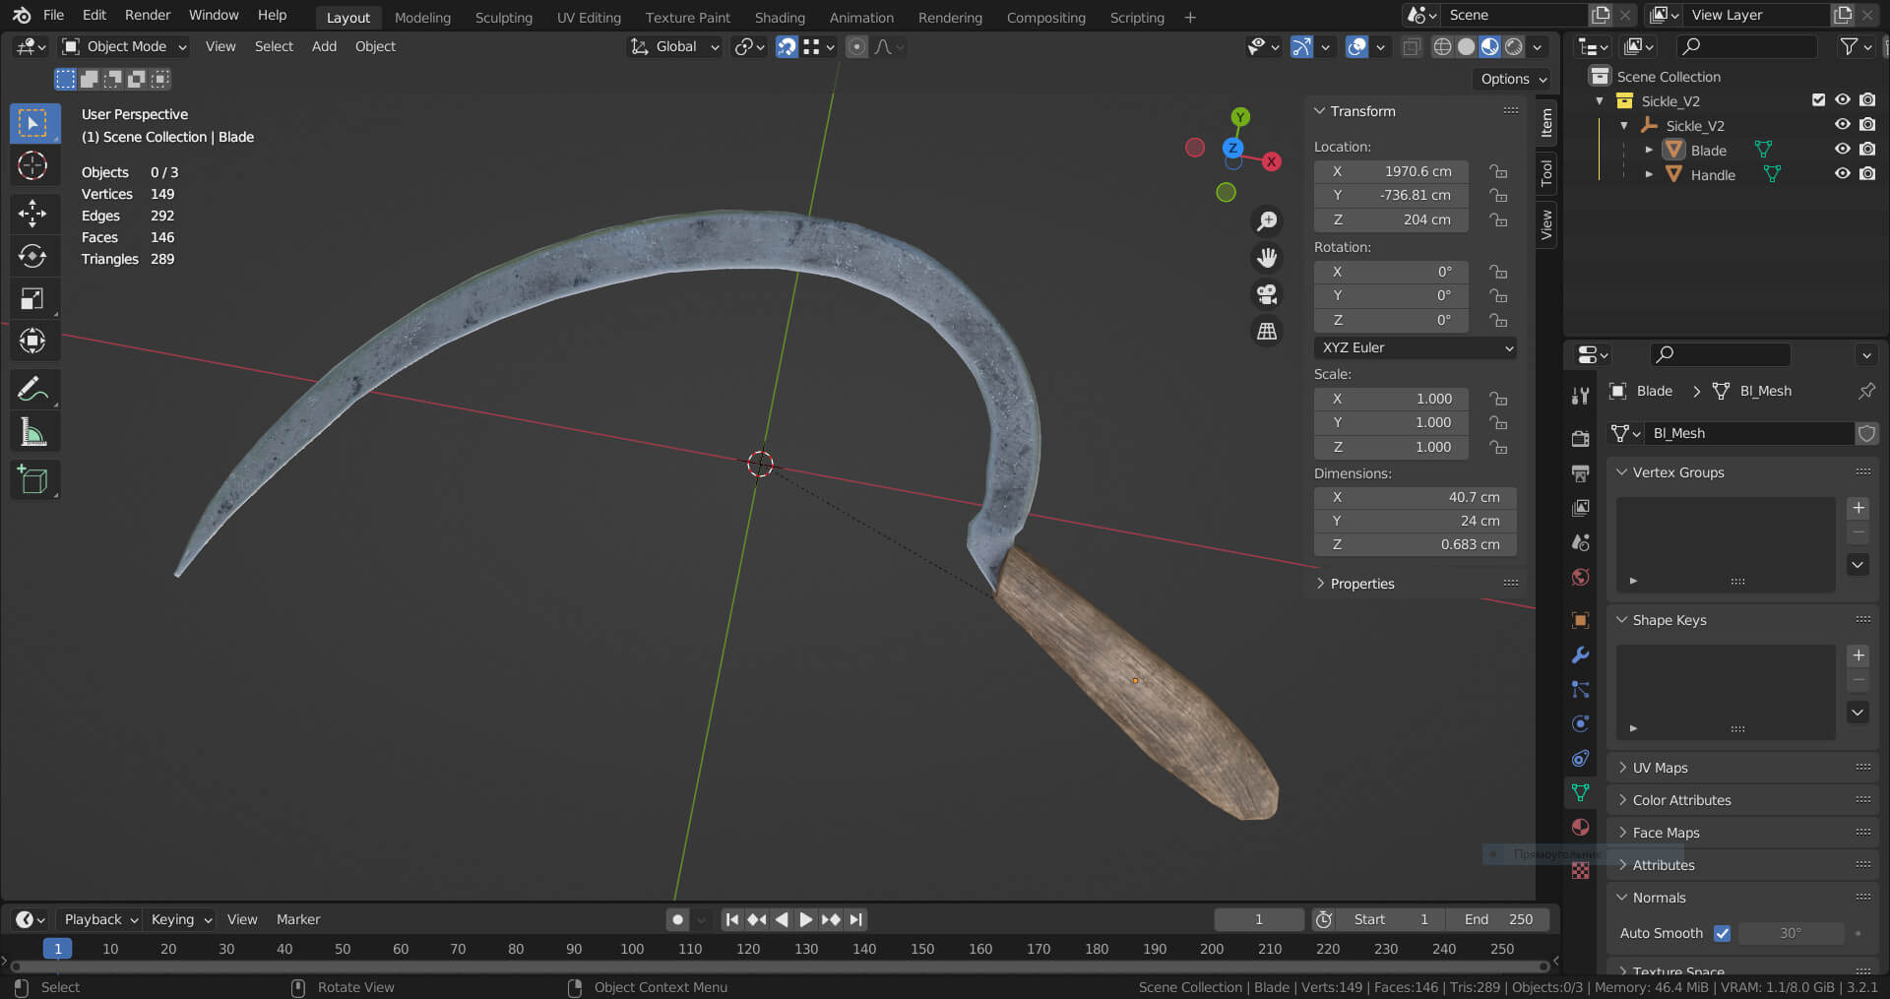Toggle snapping magnet in header

click(x=787, y=46)
